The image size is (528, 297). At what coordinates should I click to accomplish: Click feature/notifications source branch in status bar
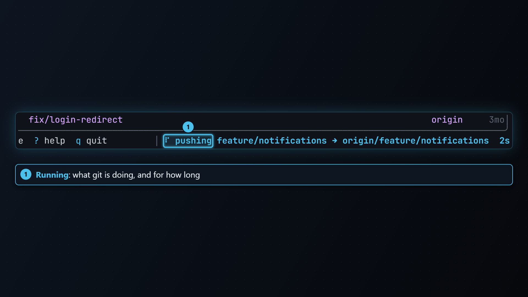click(272, 141)
